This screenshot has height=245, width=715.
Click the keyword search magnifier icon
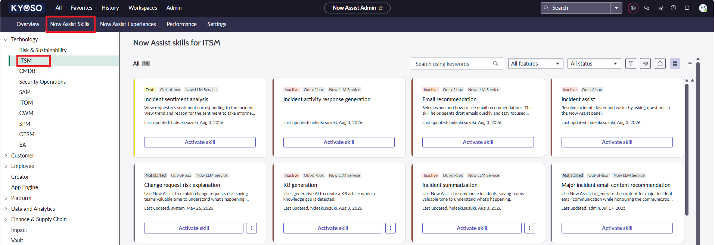(495, 64)
